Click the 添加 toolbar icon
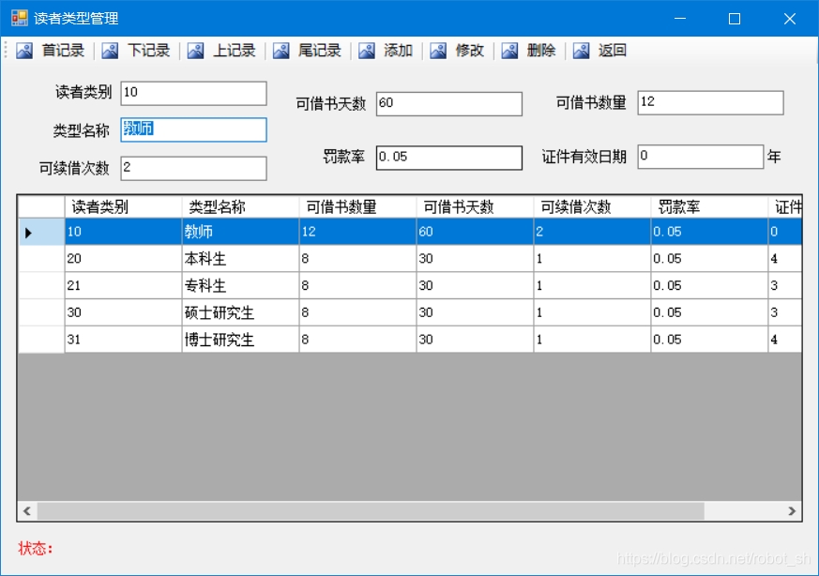Viewport: 819px width, 576px height. 367,51
